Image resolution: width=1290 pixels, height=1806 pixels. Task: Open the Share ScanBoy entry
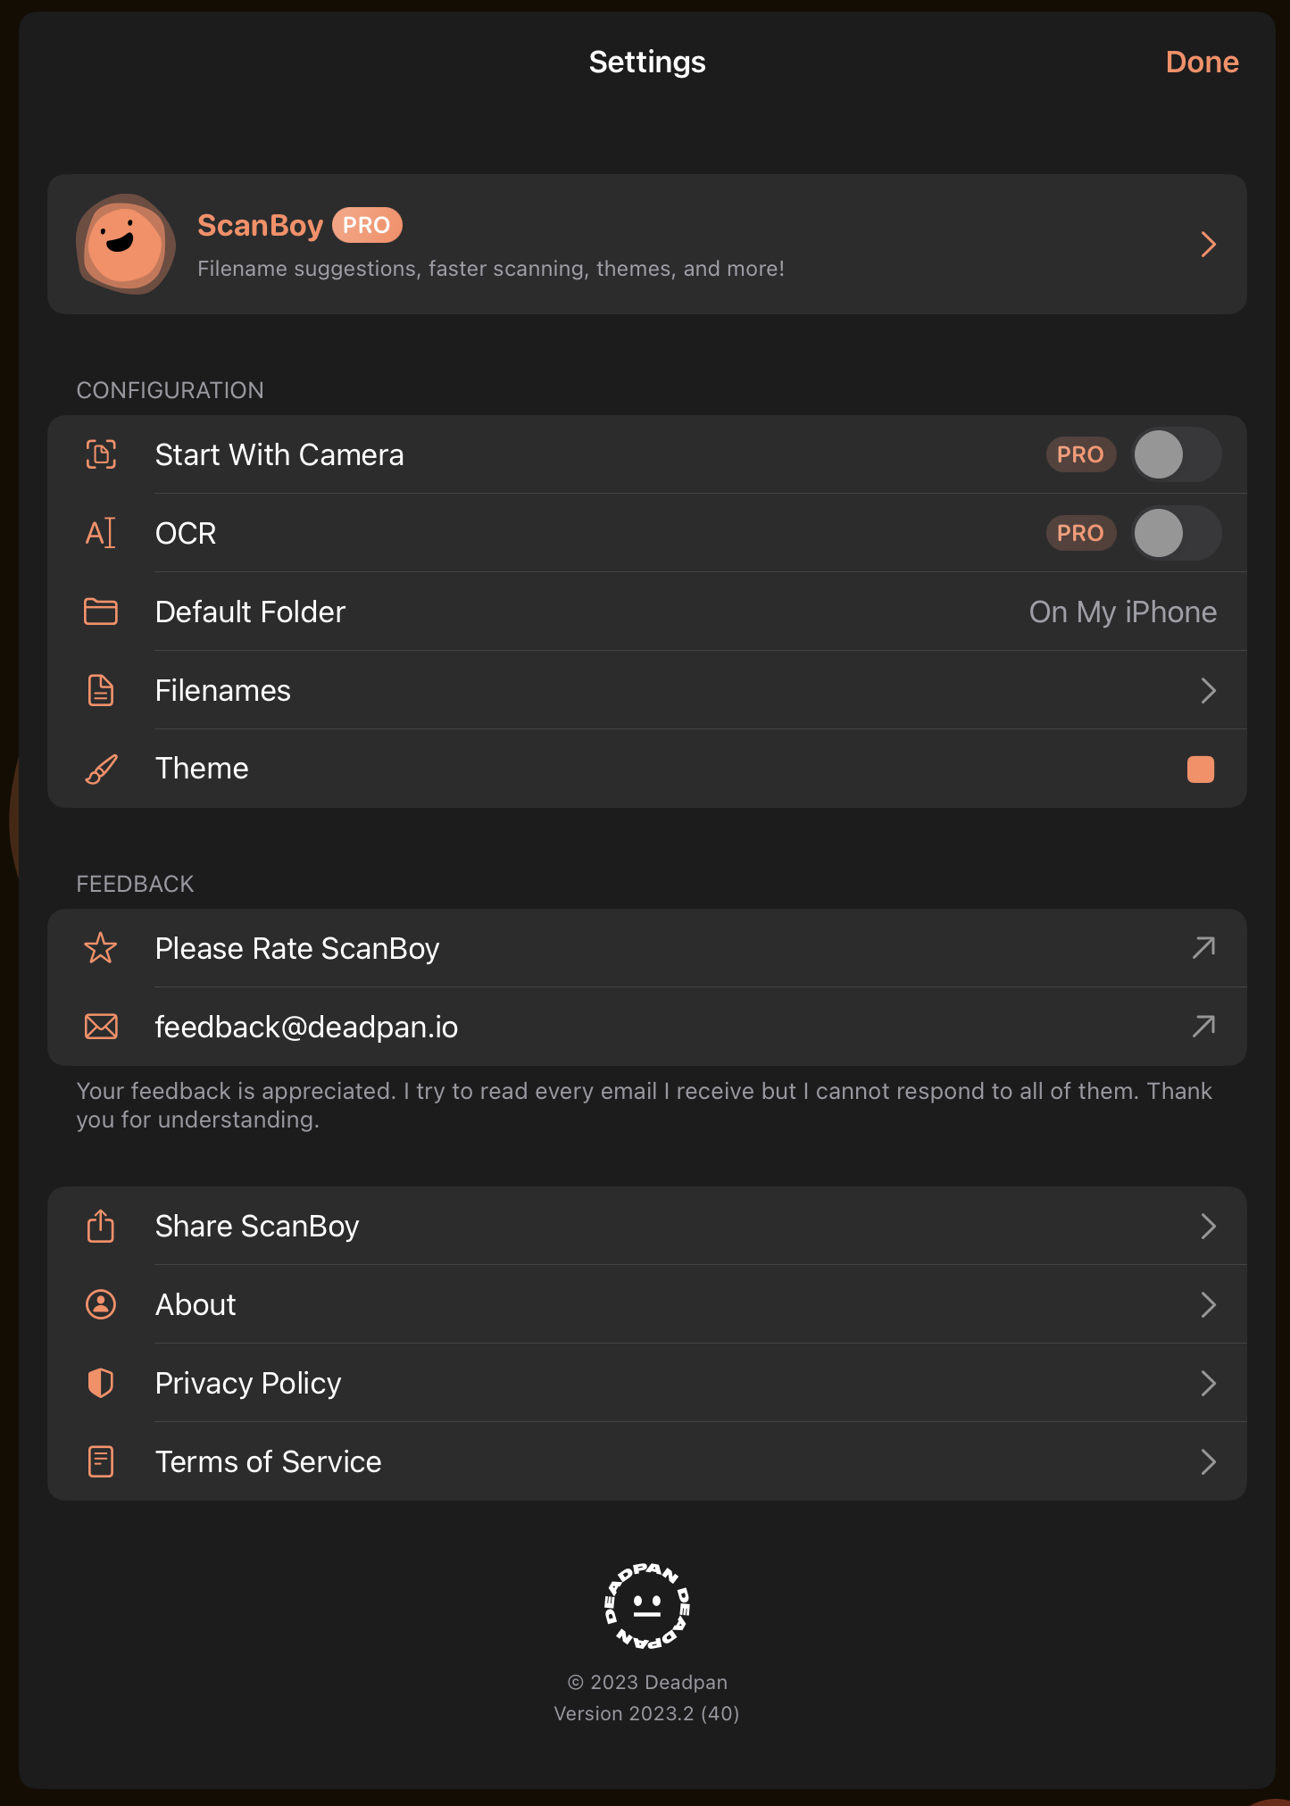coord(647,1226)
